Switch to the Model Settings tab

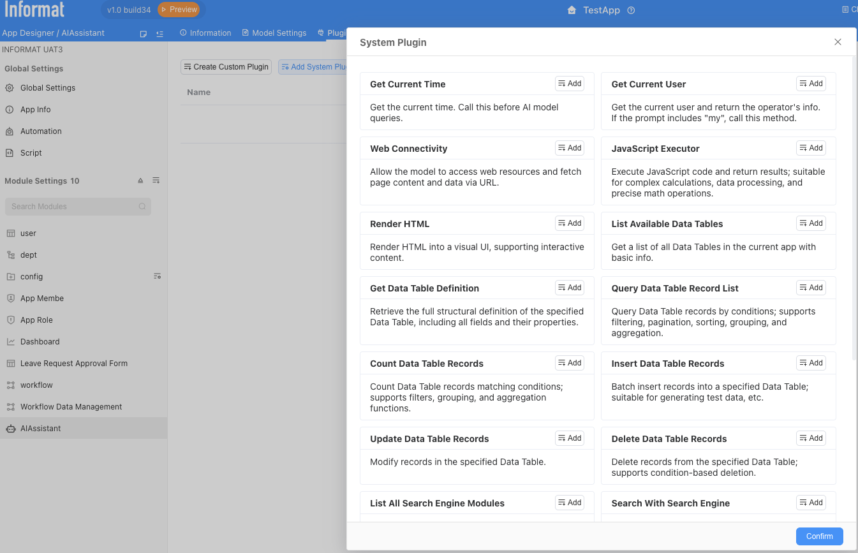click(274, 33)
